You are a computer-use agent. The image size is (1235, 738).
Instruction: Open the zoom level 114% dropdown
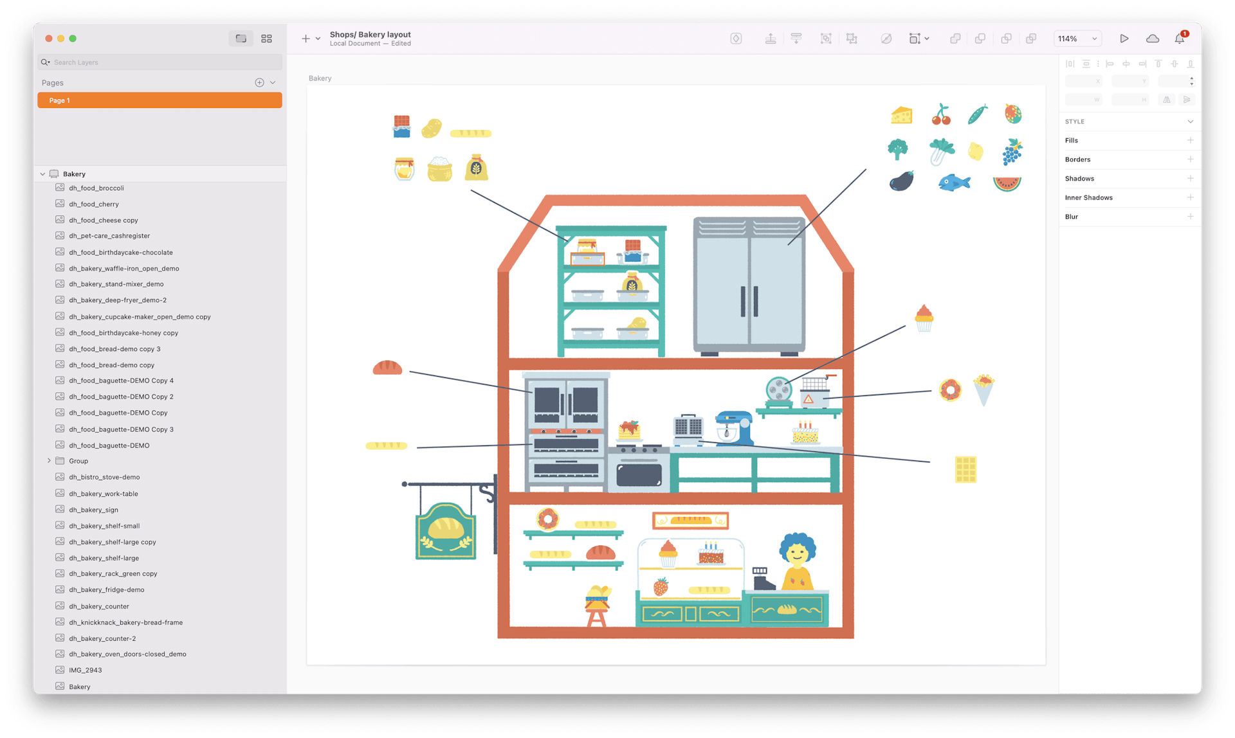pos(1077,39)
